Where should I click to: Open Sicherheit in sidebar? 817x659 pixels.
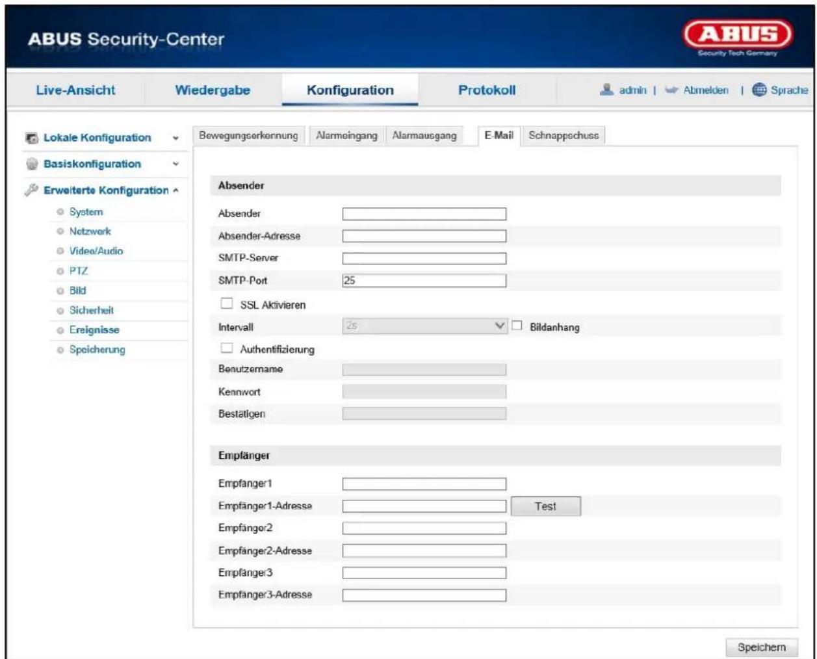pyautogui.click(x=92, y=311)
